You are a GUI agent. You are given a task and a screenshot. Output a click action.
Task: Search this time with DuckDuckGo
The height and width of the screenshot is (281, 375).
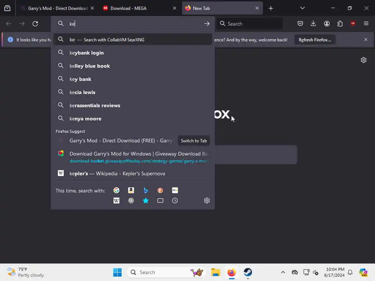click(x=160, y=190)
